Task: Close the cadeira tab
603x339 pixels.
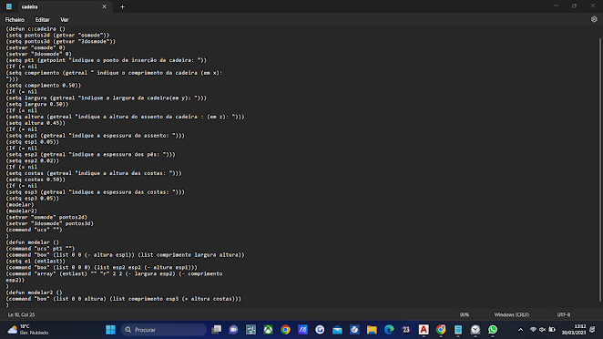Action: (104, 6)
